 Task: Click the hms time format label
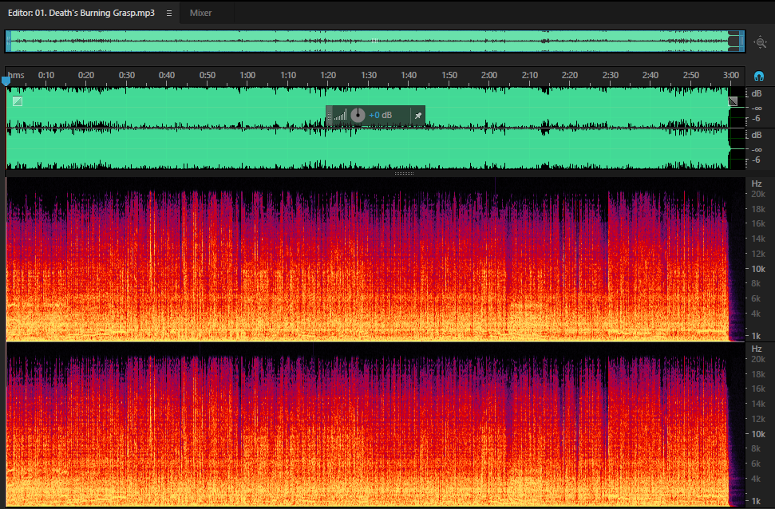[16, 75]
